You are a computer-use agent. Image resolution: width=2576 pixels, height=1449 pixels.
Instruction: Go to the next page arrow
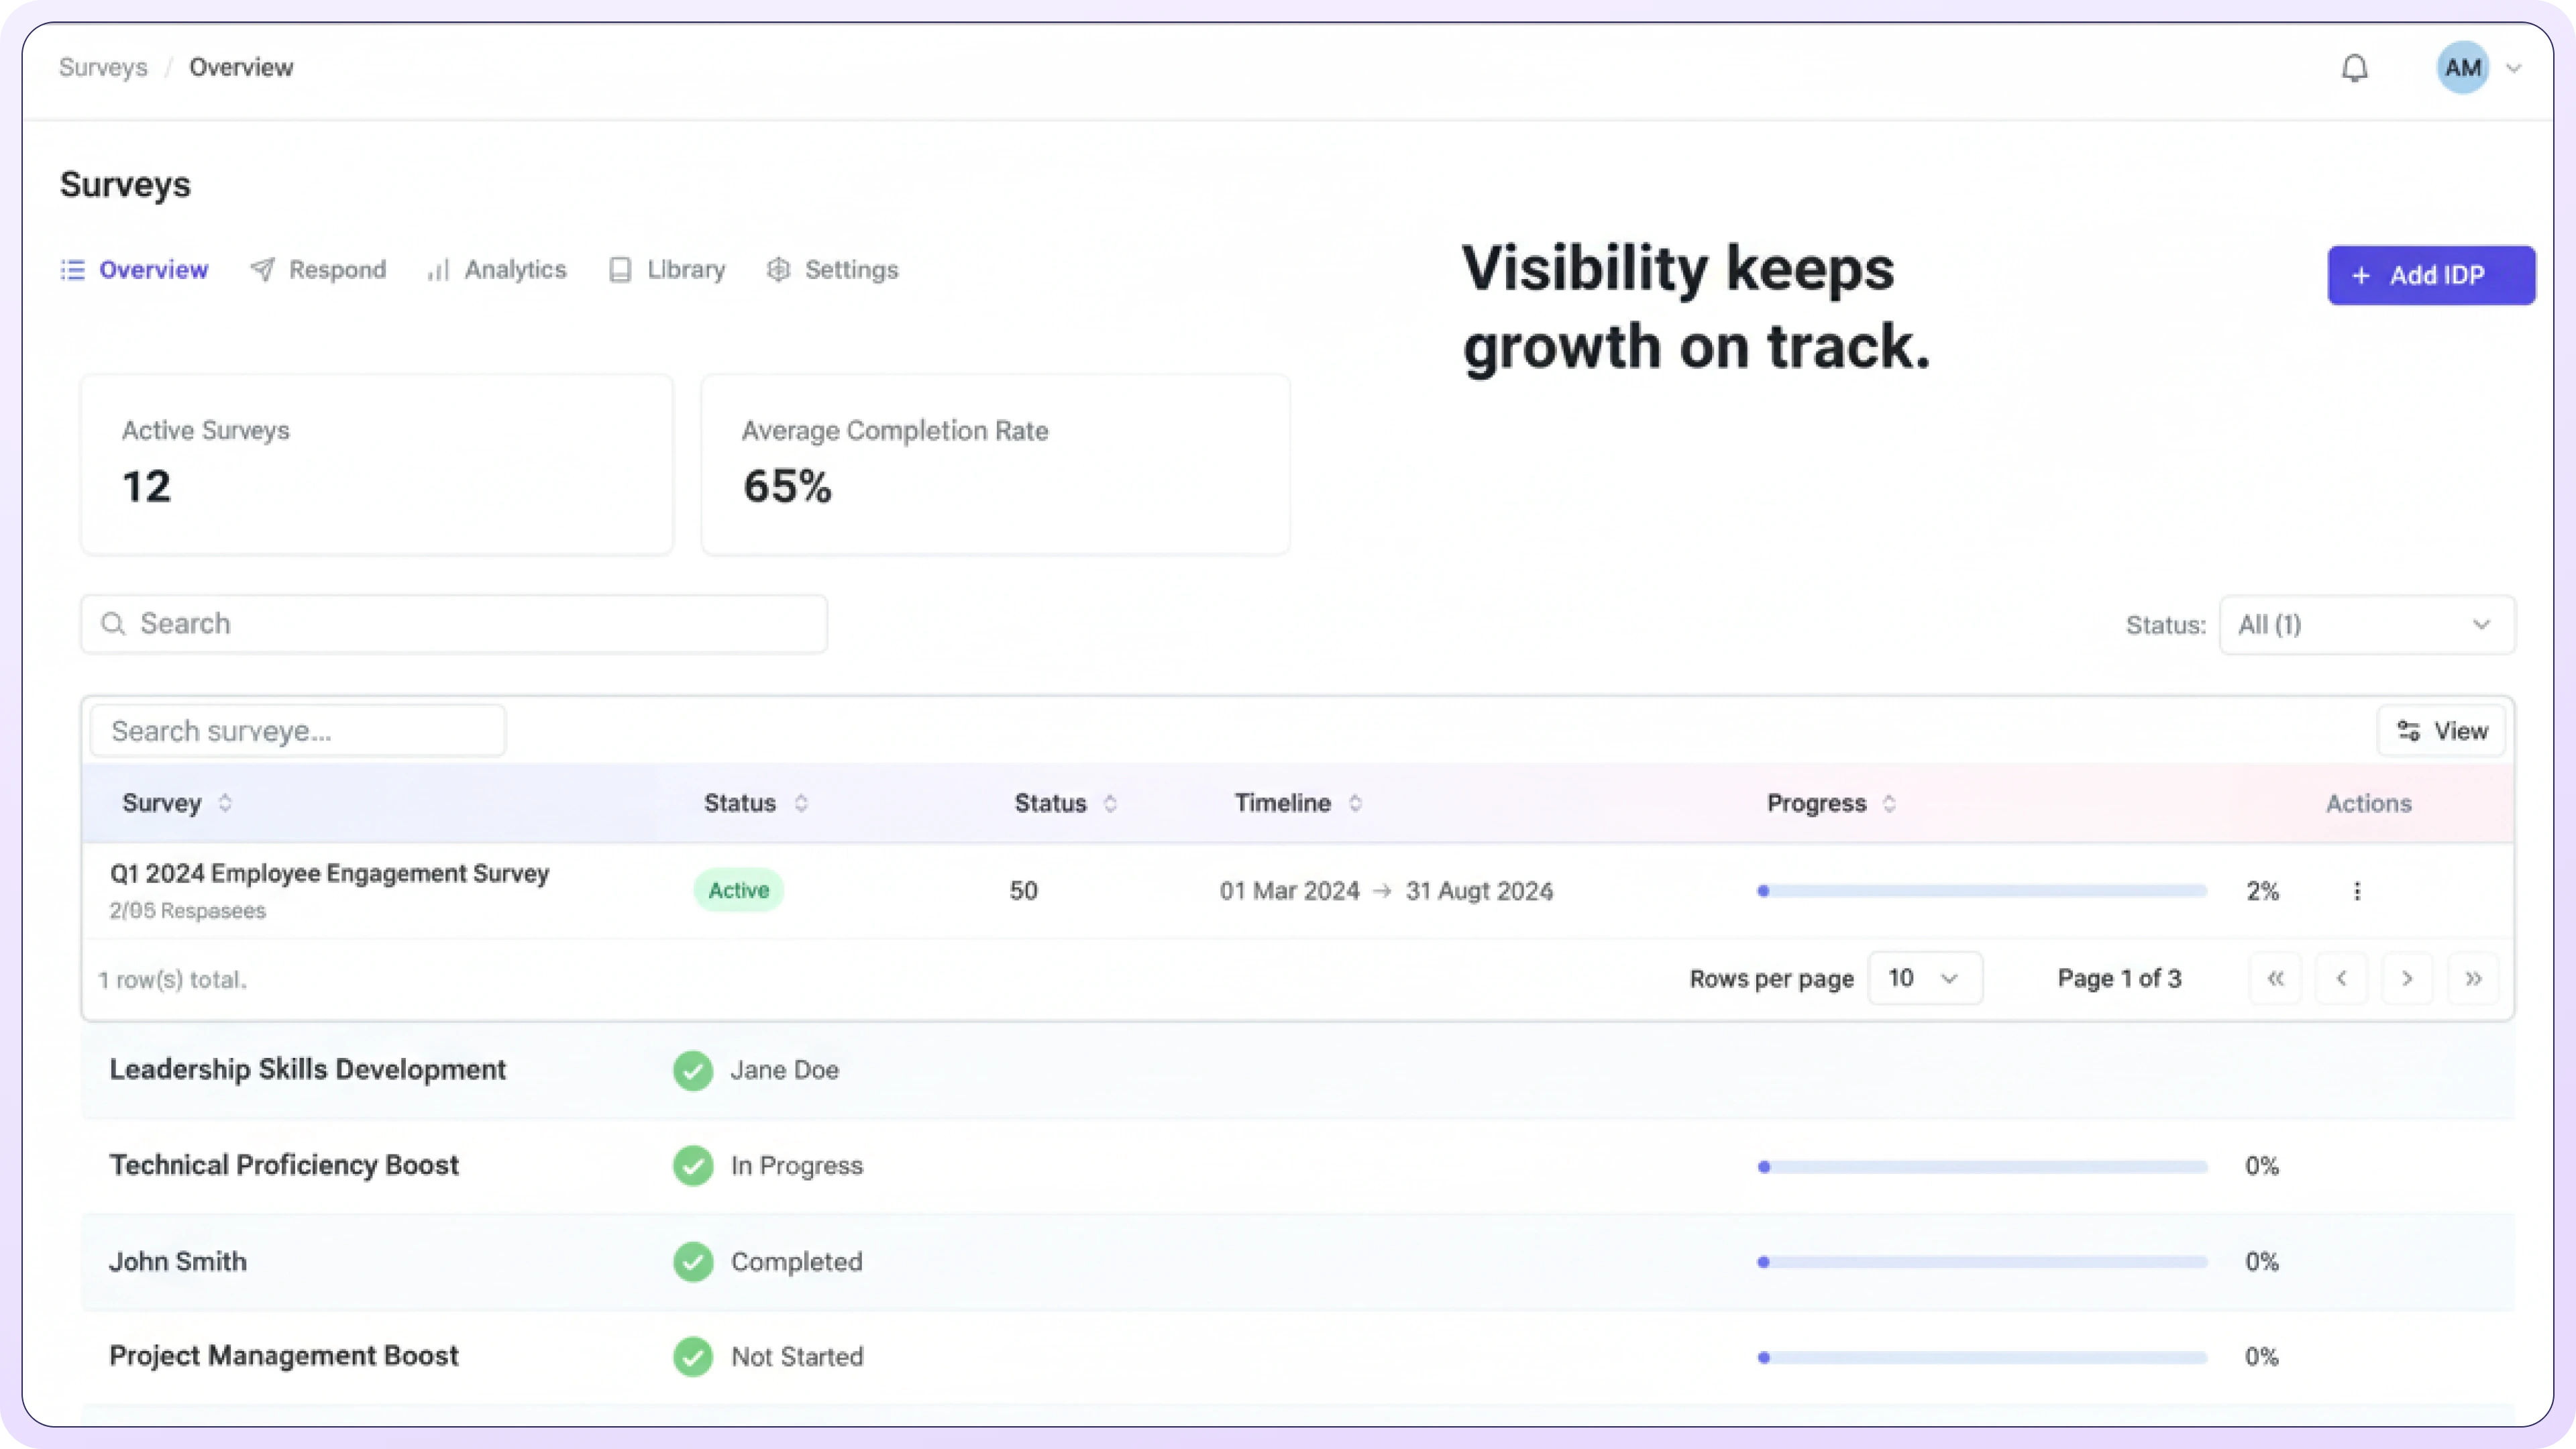[2407, 978]
